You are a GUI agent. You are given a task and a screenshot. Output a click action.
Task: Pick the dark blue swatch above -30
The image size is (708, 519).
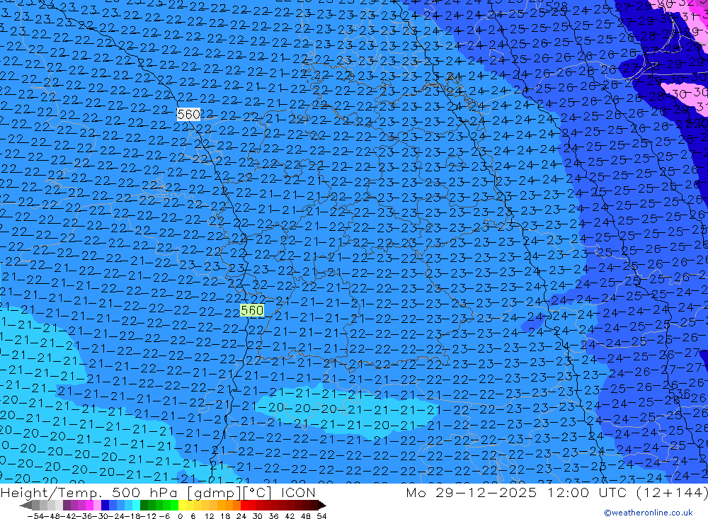(x=105, y=506)
